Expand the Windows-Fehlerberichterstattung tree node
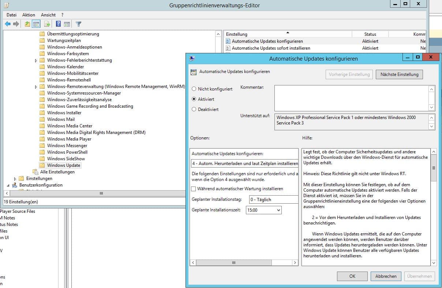This screenshot has height=288, width=442. (36, 61)
